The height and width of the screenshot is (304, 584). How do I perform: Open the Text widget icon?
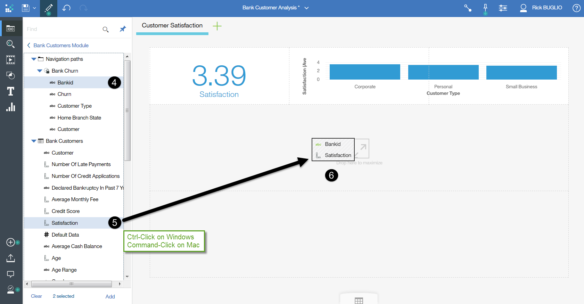click(x=11, y=91)
